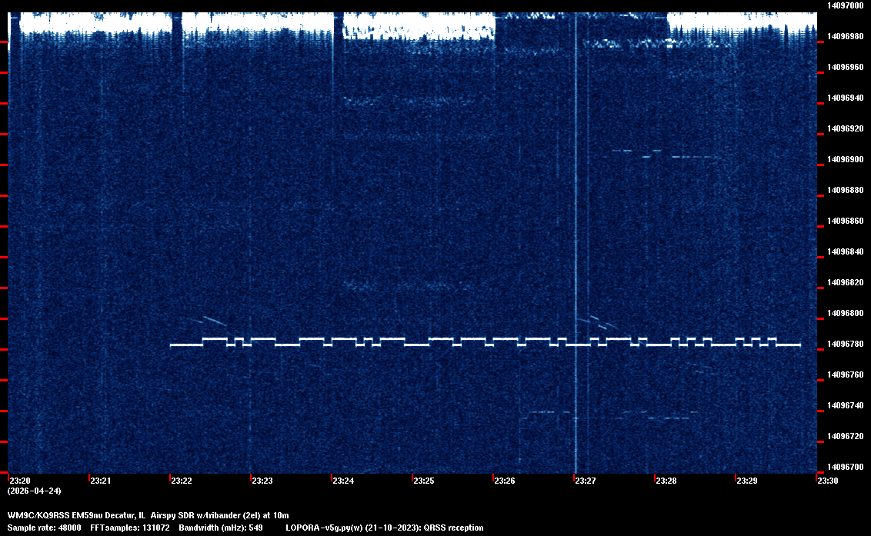Click the 23:24 time axis label
The width and height of the screenshot is (871, 536).
click(x=343, y=481)
